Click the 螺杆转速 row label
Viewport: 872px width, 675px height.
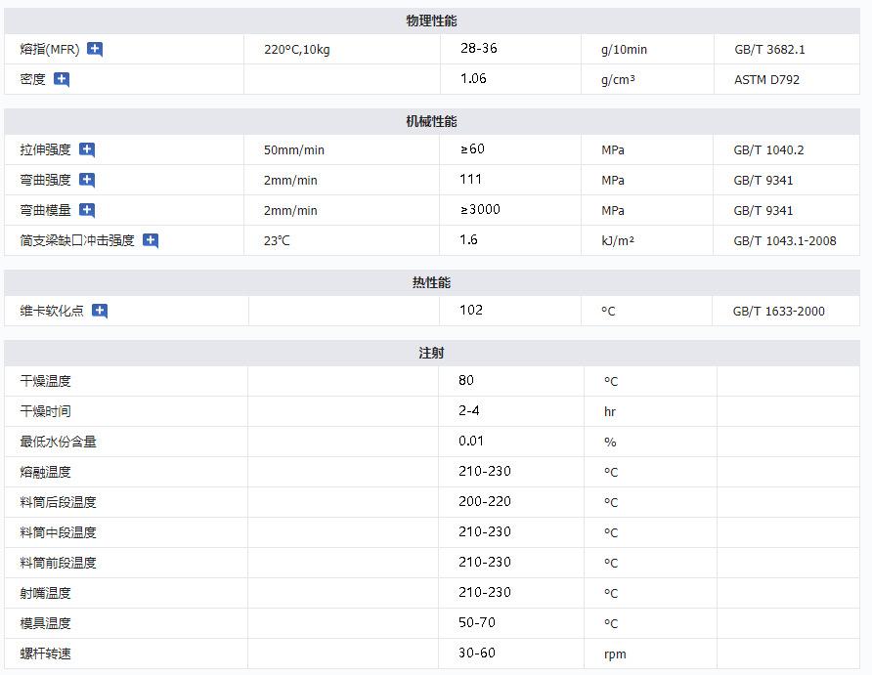tap(45, 654)
